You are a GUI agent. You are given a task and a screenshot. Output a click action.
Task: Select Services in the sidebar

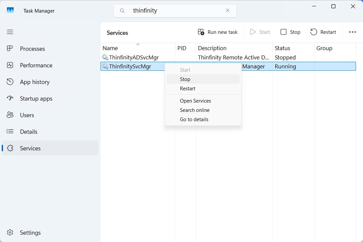tap(50, 148)
